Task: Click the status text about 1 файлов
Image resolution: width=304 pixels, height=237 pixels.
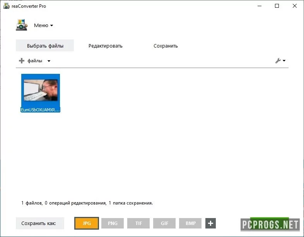Action: click(87, 203)
